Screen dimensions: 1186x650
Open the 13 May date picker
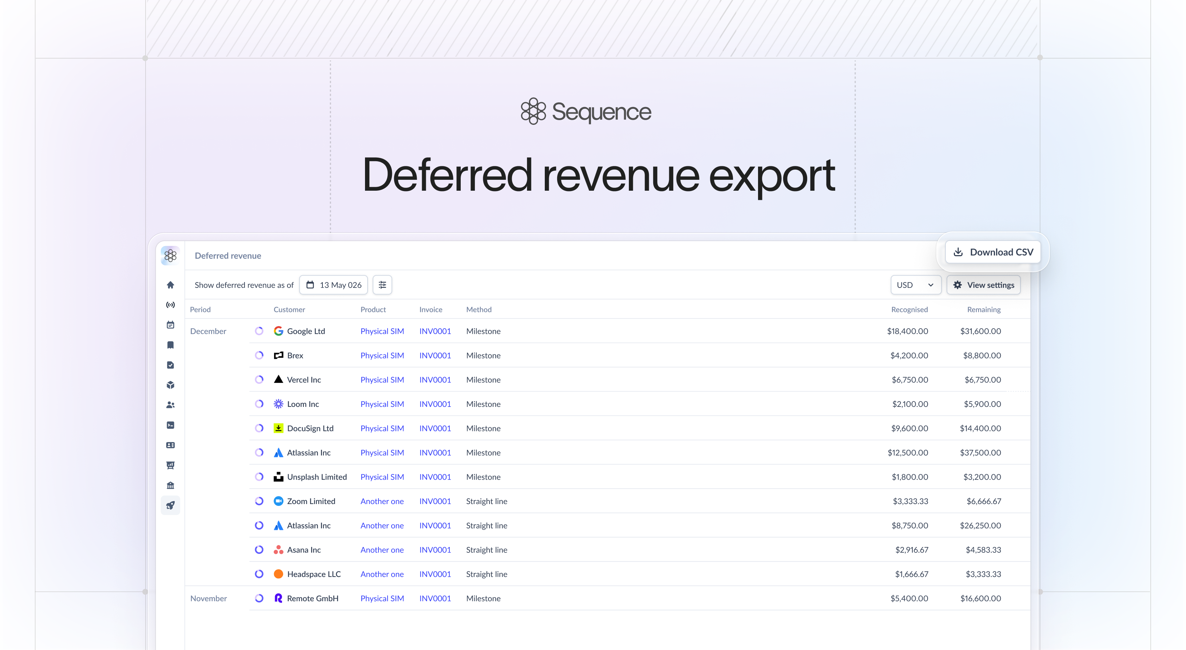pyautogui.click(x=333, y=285)
